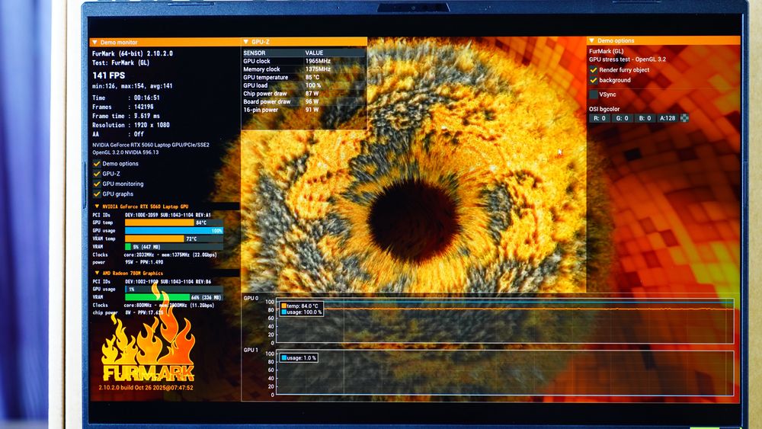
Task: Click the Memory clock 1375MHz row
Action: click(x=304, y=69)
